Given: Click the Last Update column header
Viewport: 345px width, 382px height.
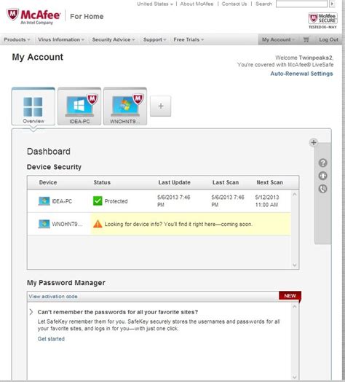Looking at the screenshot, I should [x=174, y=182].
